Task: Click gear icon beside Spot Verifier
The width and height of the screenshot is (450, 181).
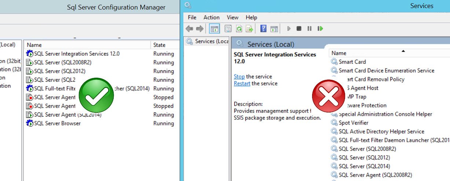Action: [x=334, y=123]
